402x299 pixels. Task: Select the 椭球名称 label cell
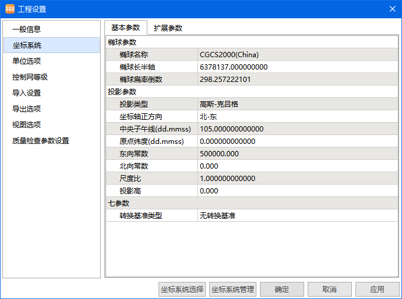151,55
